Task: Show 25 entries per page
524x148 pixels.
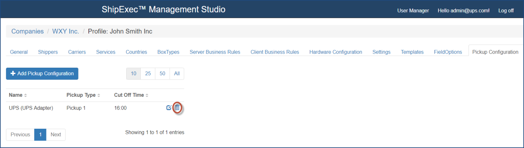Action: [x=148, y=74]
